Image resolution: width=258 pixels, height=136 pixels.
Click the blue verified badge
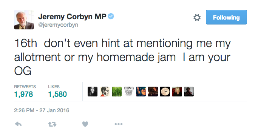coord(111,16)
